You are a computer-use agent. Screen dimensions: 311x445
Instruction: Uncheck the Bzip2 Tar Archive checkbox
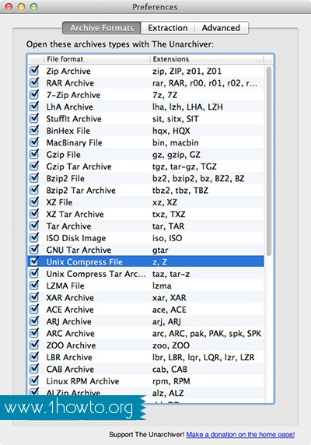34,190
